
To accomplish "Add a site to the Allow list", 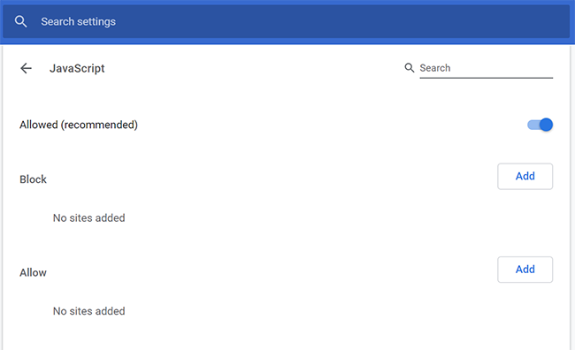I will pos(525,270).
